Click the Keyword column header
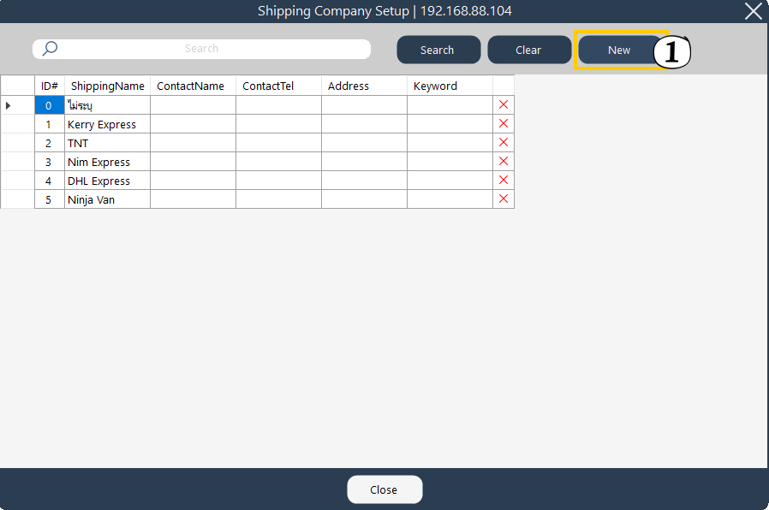 (450, 86)
